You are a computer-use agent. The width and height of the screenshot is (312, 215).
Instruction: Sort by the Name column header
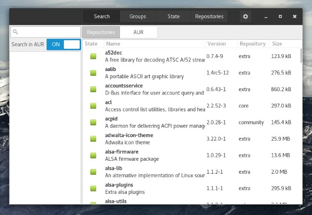pyautogui.click(x=155, y=44)
